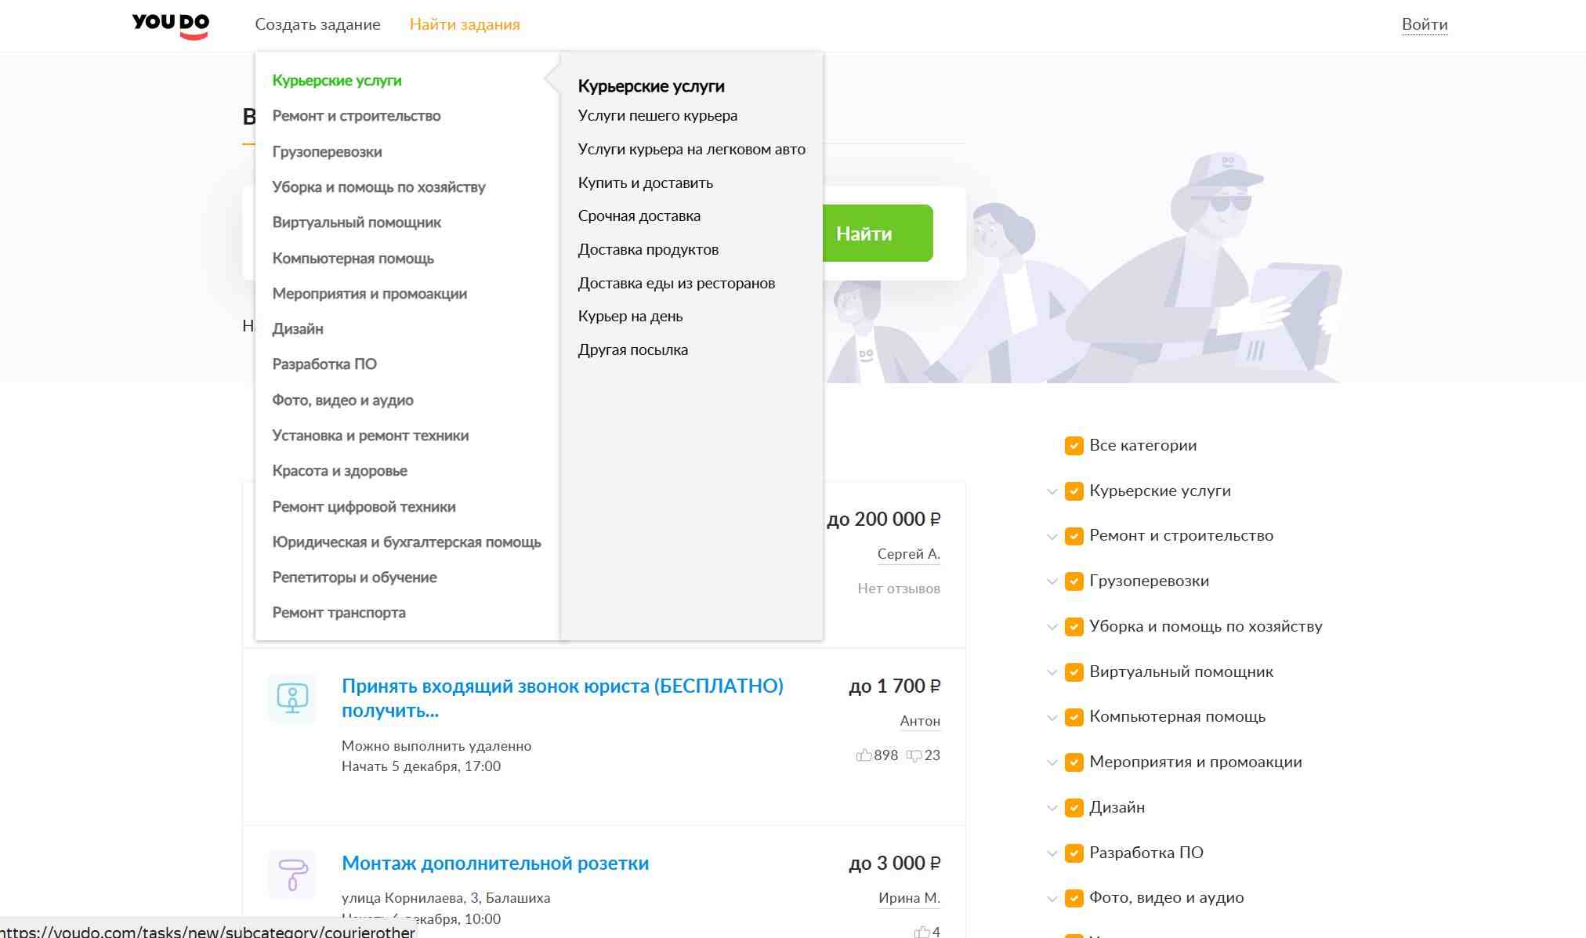Click the YouDo logo

pyautogui.click(x=170, y=25)
